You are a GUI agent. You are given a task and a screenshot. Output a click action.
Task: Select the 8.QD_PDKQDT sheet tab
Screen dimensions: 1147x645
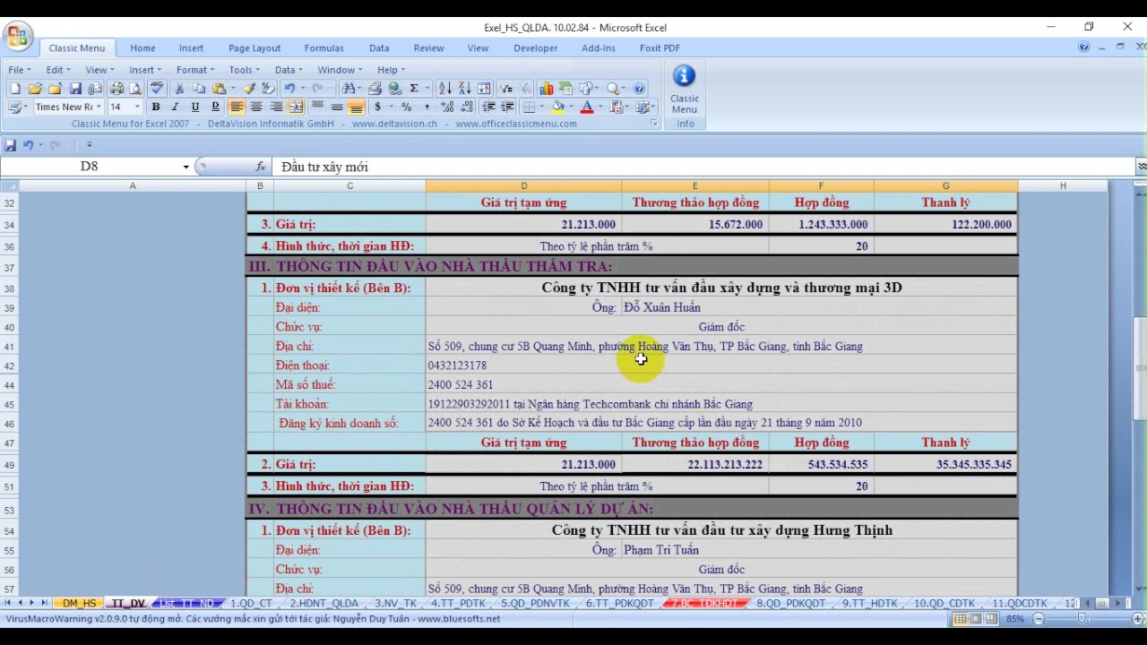pyautogui.click(x=790, y=604)
